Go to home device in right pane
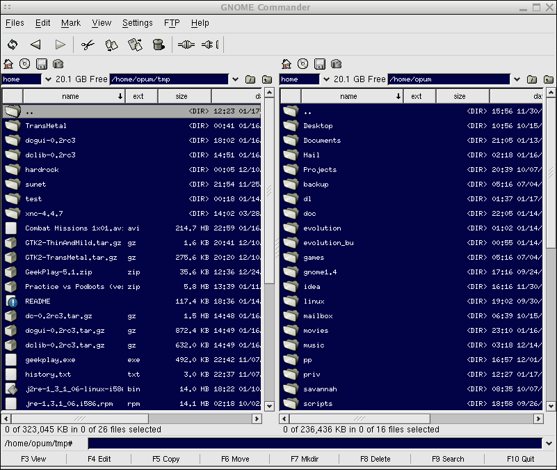 (286, 64)
